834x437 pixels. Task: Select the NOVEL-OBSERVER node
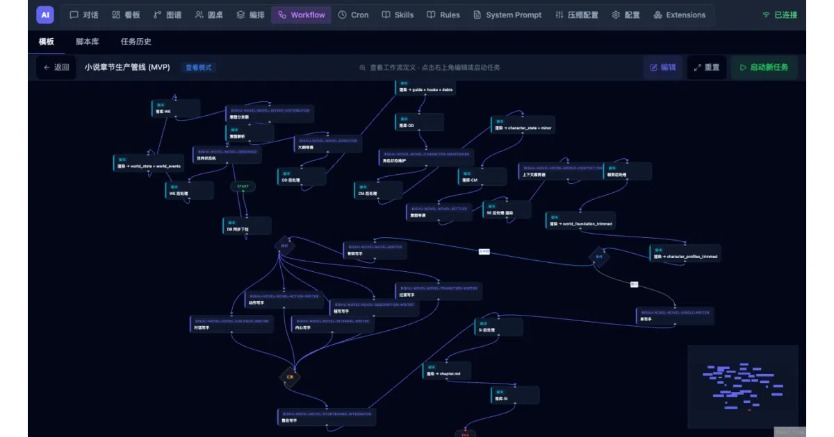point(227,155)
